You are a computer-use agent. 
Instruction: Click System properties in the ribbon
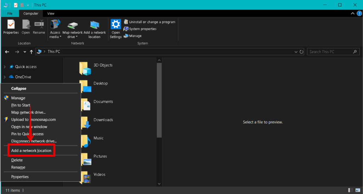click(143, 29)
